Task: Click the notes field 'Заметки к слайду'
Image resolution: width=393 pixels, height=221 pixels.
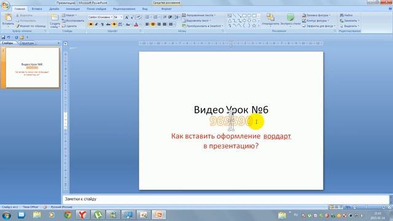Action: [225, 199]
